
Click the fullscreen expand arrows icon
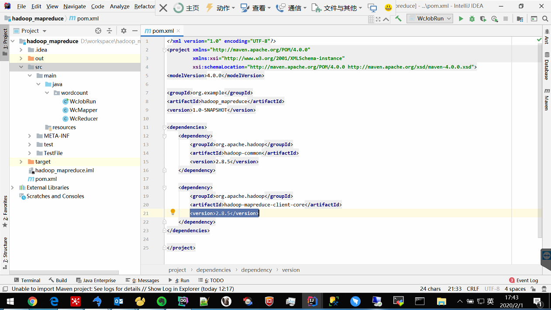378,19
